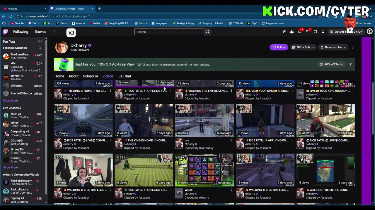Show More live channels

coord(10,168)
